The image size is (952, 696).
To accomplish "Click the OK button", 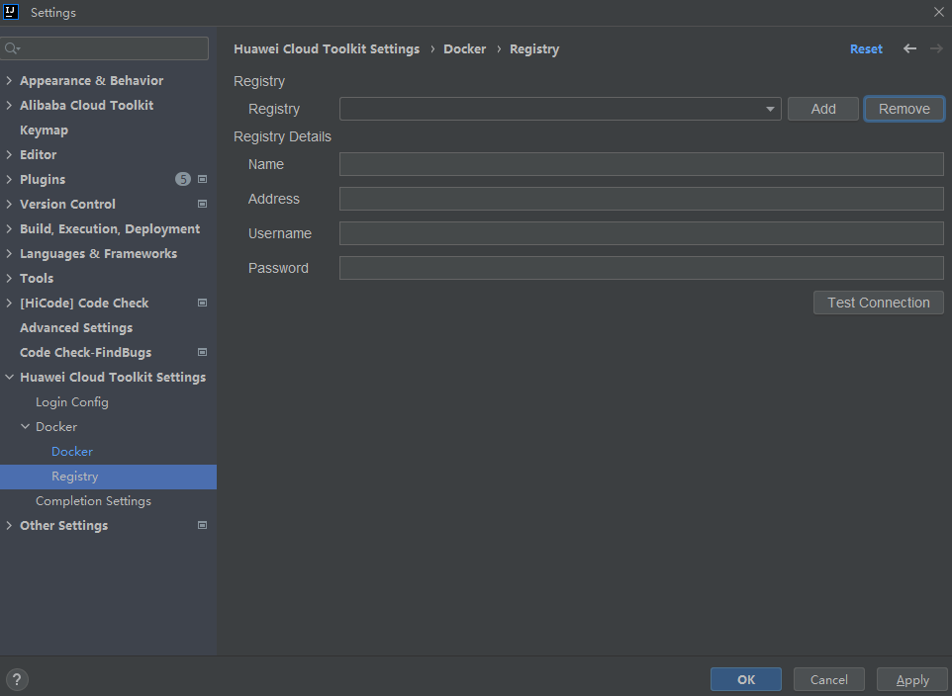I will [745, 679].
